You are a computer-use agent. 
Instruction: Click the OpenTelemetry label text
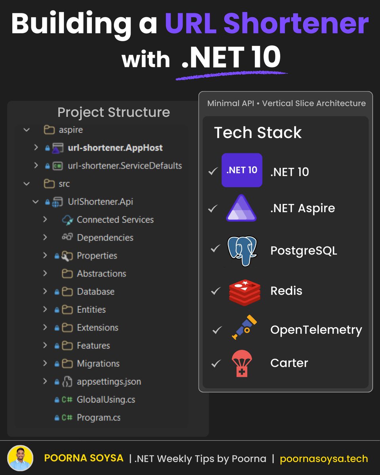316,330
